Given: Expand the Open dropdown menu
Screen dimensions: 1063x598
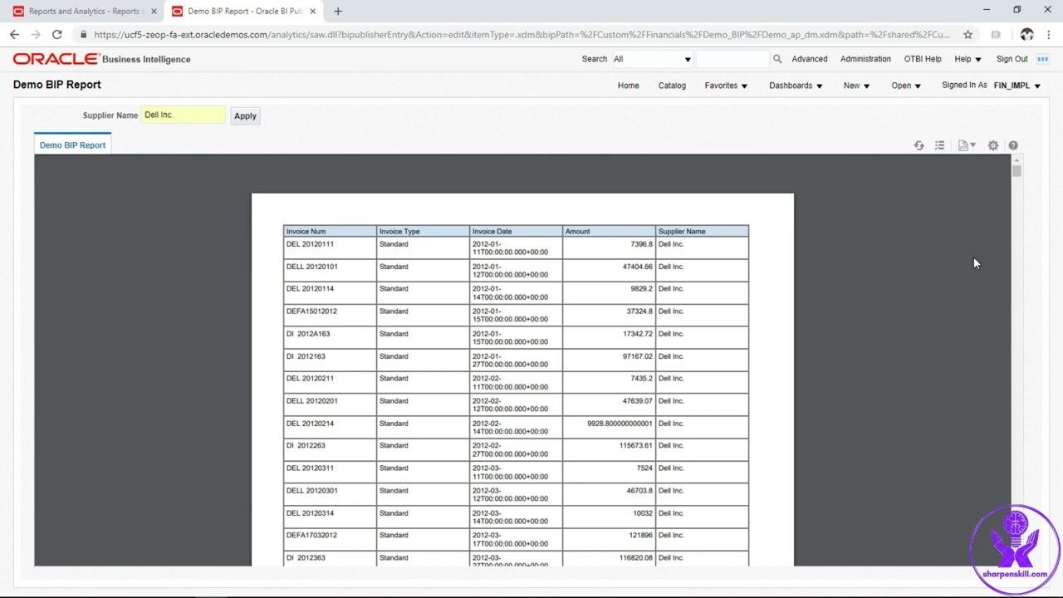Looking at the screenshot, I should pos(906,86).
